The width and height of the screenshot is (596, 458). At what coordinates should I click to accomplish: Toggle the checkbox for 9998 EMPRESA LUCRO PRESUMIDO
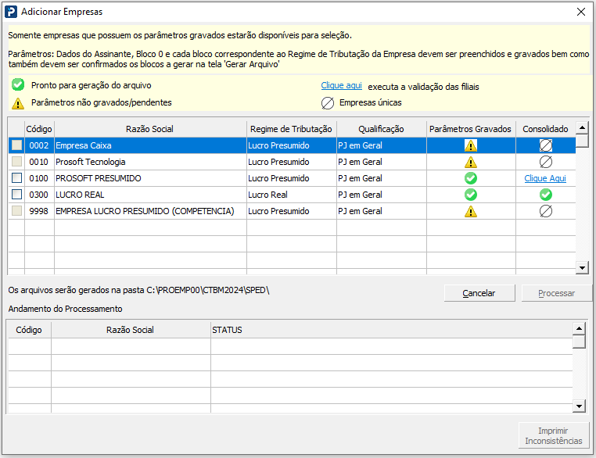tap(16, 211)
